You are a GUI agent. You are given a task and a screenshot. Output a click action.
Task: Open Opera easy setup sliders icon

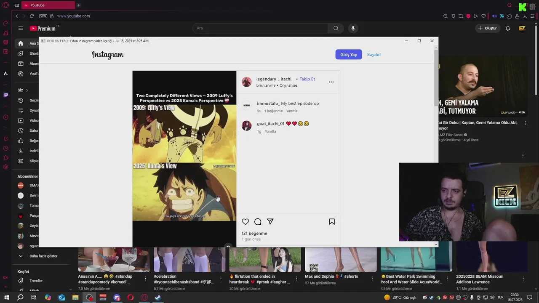point(532,16)
